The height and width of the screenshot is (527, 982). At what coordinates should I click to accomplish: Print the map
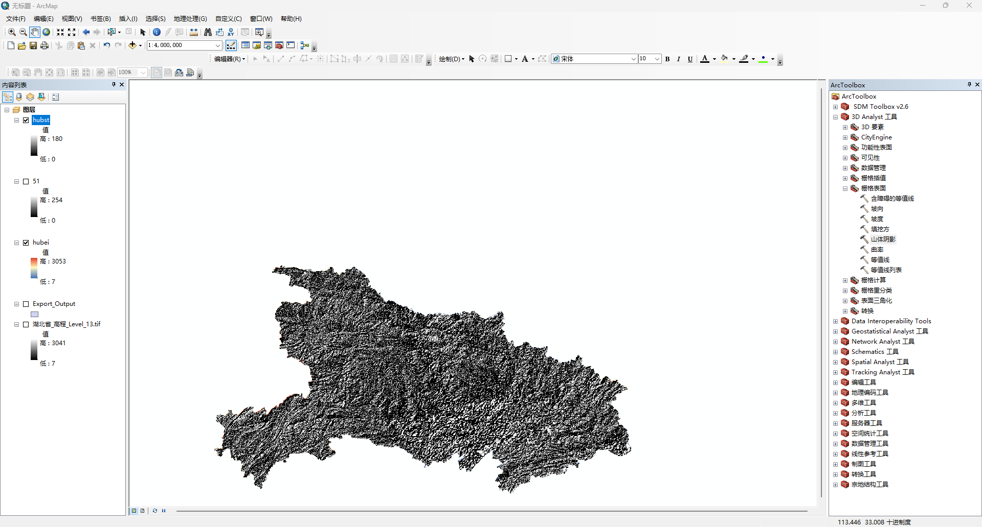pos(44,45)
